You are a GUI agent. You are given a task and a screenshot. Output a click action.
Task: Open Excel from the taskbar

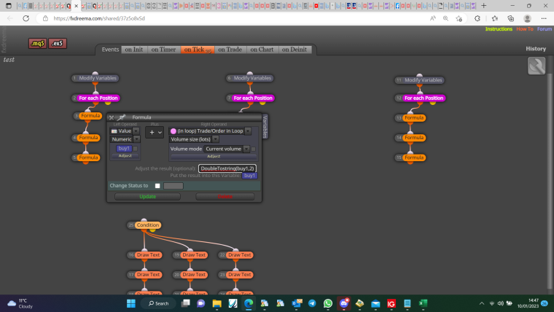click(x=423, y=303)
